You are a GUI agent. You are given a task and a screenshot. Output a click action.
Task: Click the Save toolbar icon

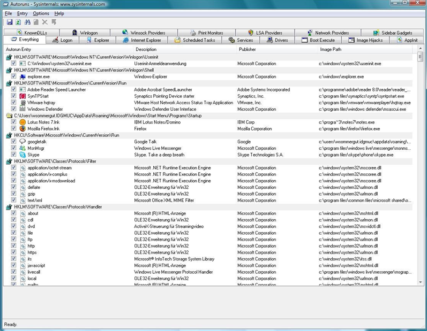coord(10,22)
